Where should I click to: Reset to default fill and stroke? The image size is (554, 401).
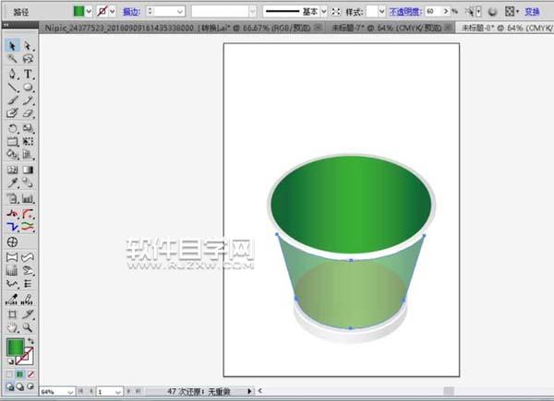click(x=10, y=361)
